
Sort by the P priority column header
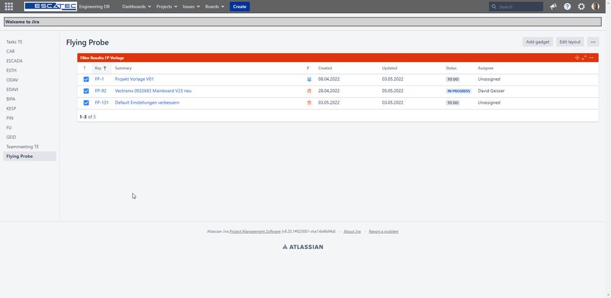pyautogui.click(x=308, y=68)
